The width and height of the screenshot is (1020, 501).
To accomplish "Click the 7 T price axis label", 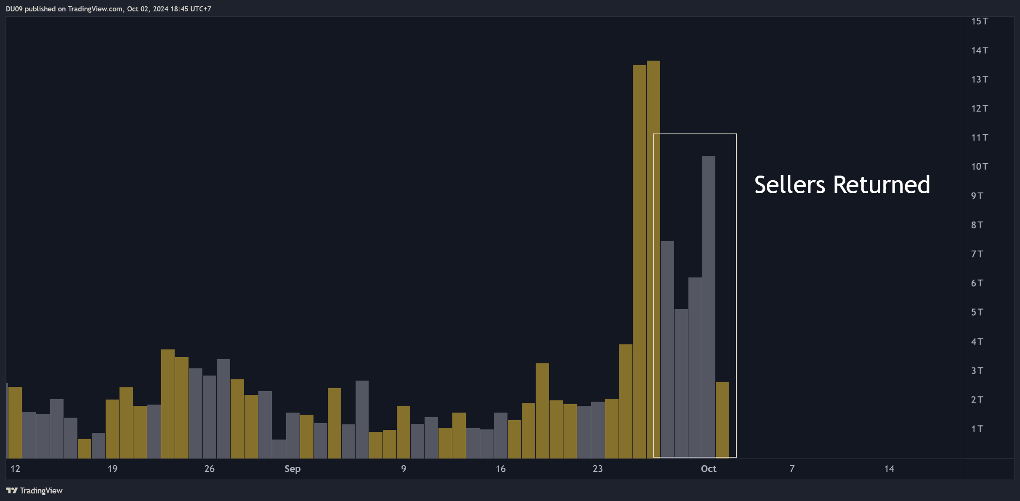I will (977, 254).
